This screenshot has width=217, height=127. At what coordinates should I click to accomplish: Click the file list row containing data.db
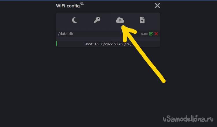[x=108, y=34]
